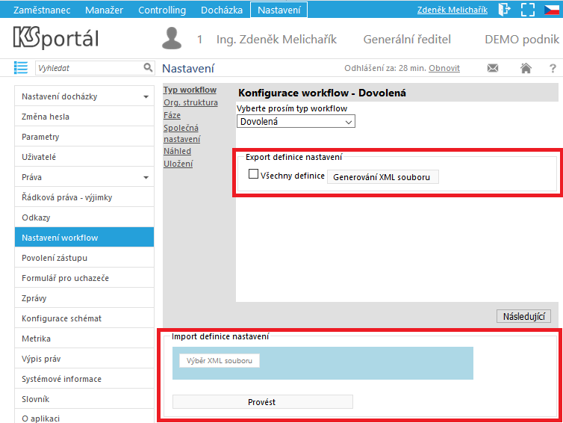Click Generování XML souboru button
Screen dimensions: 563x423
click(x=383, y=177)
